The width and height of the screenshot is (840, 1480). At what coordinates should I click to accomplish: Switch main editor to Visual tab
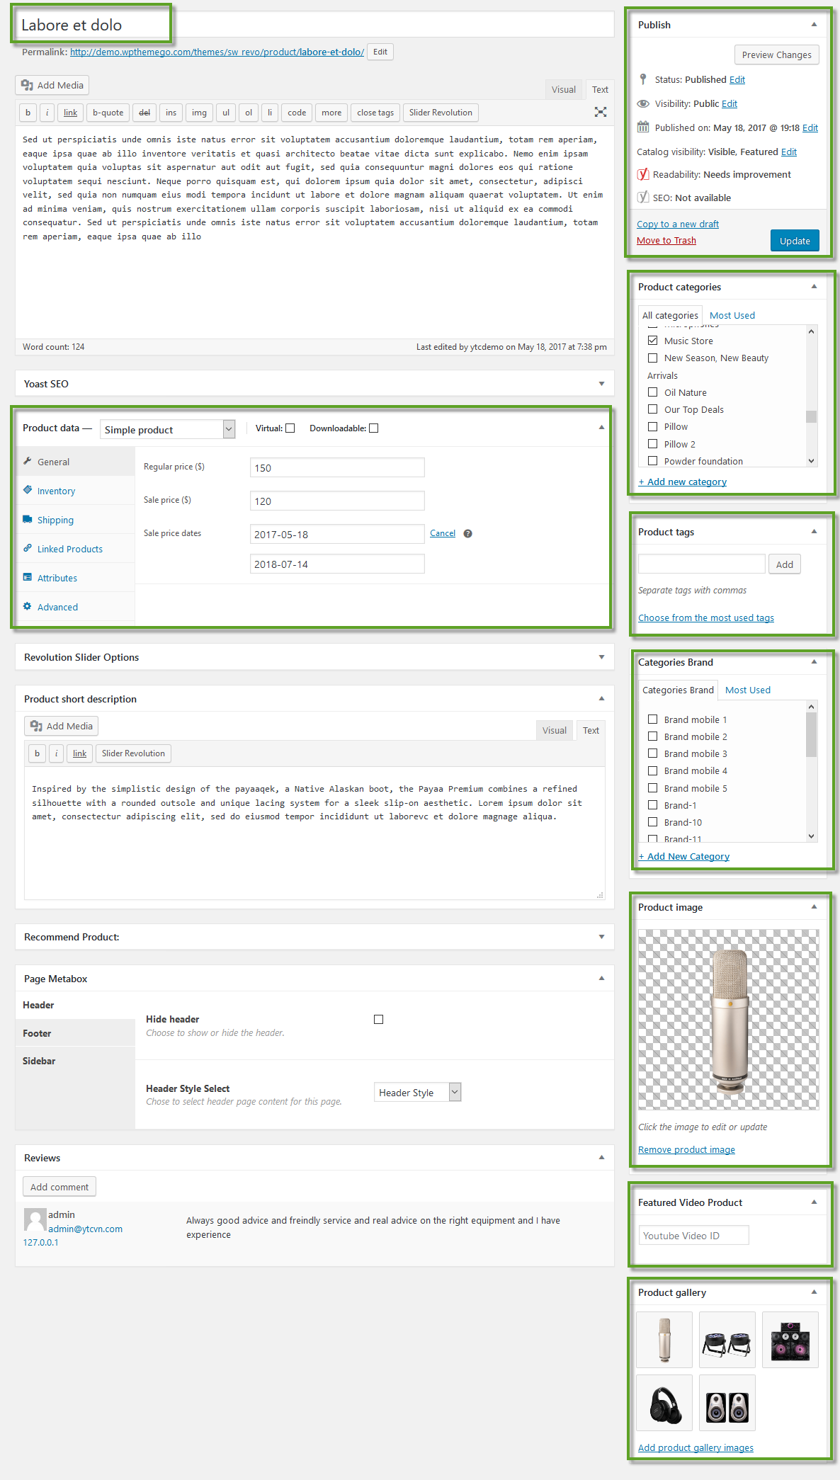pos(563,90)
